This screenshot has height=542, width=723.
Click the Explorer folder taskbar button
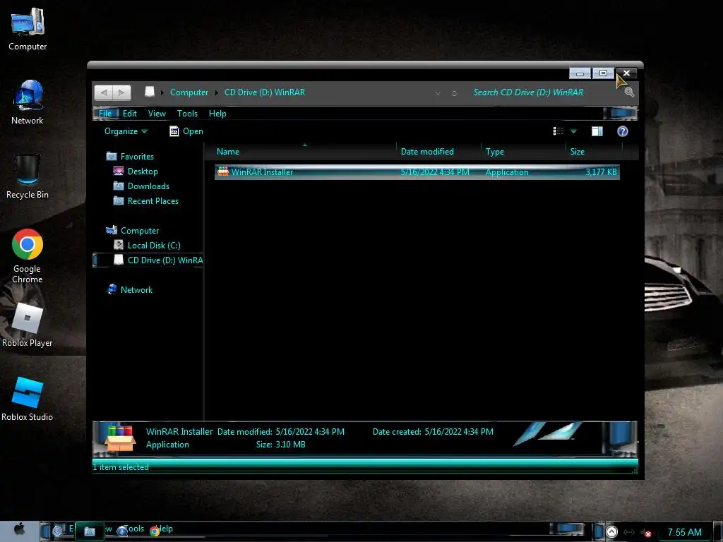point(90,531)
